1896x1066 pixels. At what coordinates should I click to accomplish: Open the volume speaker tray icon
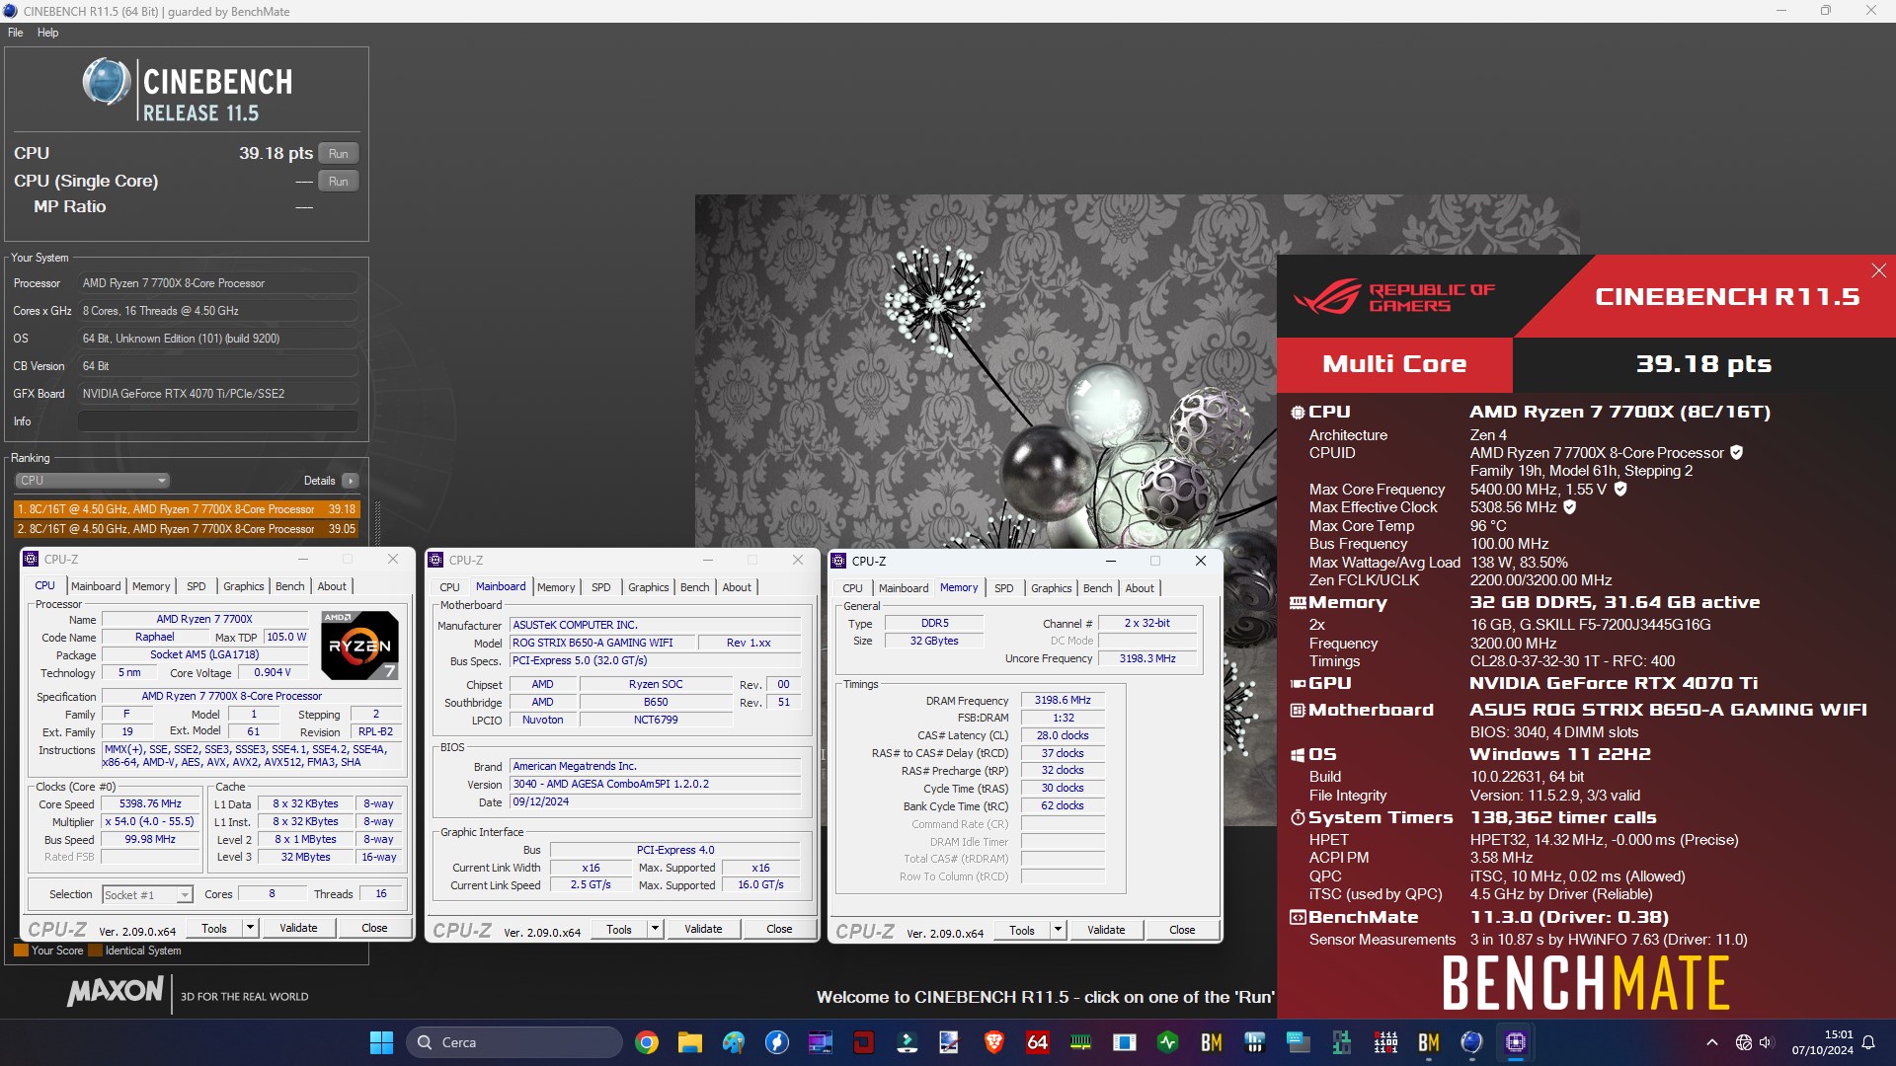point(1767,1042)
